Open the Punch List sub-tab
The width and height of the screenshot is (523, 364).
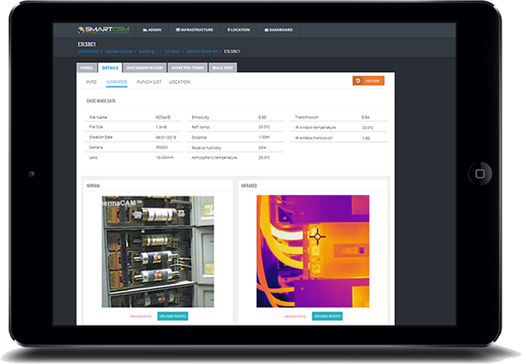pos(149,82)
